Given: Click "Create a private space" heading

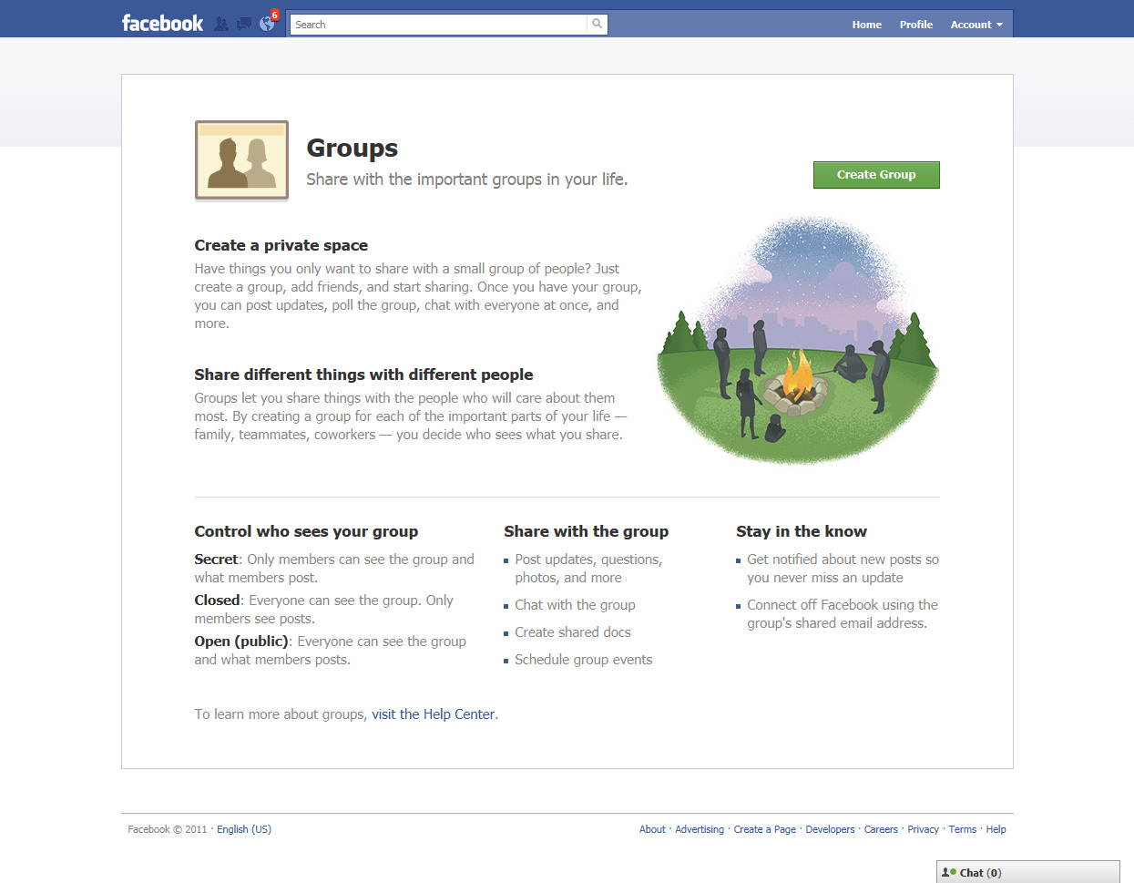Looking at the screenshot, I should (x=281, y=245).
